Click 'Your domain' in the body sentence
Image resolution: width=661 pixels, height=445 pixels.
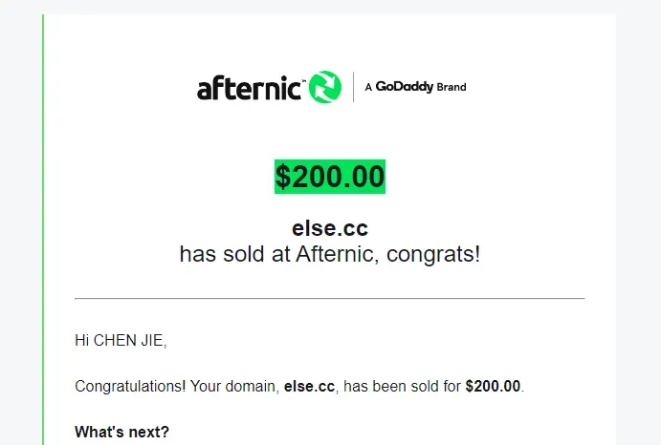coord(234,386)
